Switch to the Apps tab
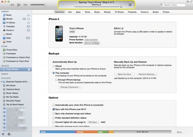The height and width of the screenshot is (137, 193). click(x=78, y=12)
